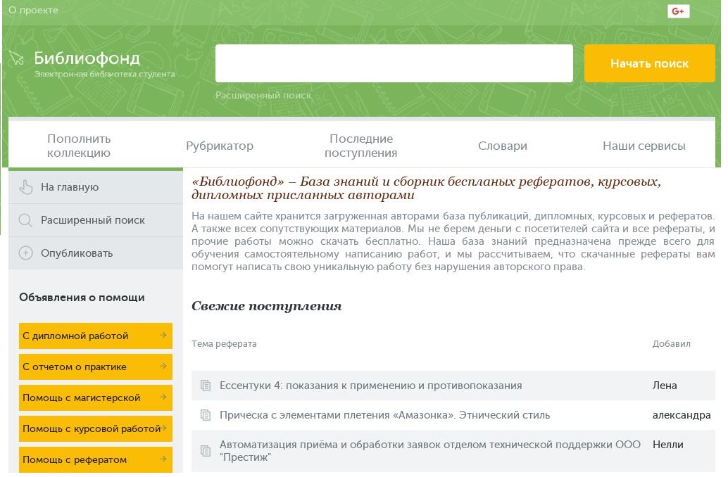The height and width of the screenshot is (477, 728).
Task: Open Расширенный поиск link under search box
Action: click(263, 95)
